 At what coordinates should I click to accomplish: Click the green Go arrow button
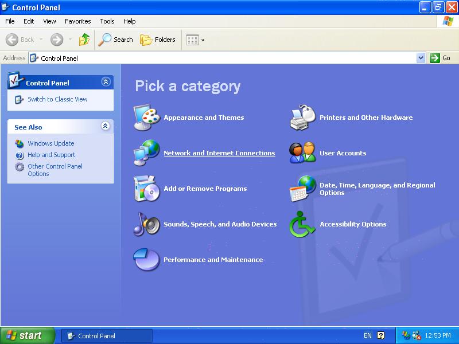[435, 58]
